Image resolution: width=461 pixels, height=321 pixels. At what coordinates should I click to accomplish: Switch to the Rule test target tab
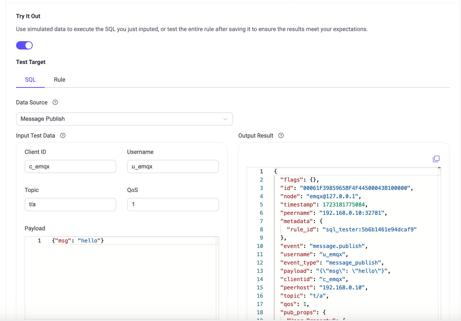[59, 80]
